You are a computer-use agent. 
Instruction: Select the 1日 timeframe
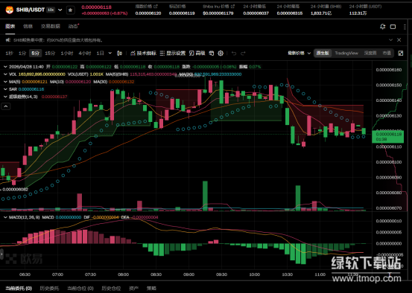click(x=100, y=54)
